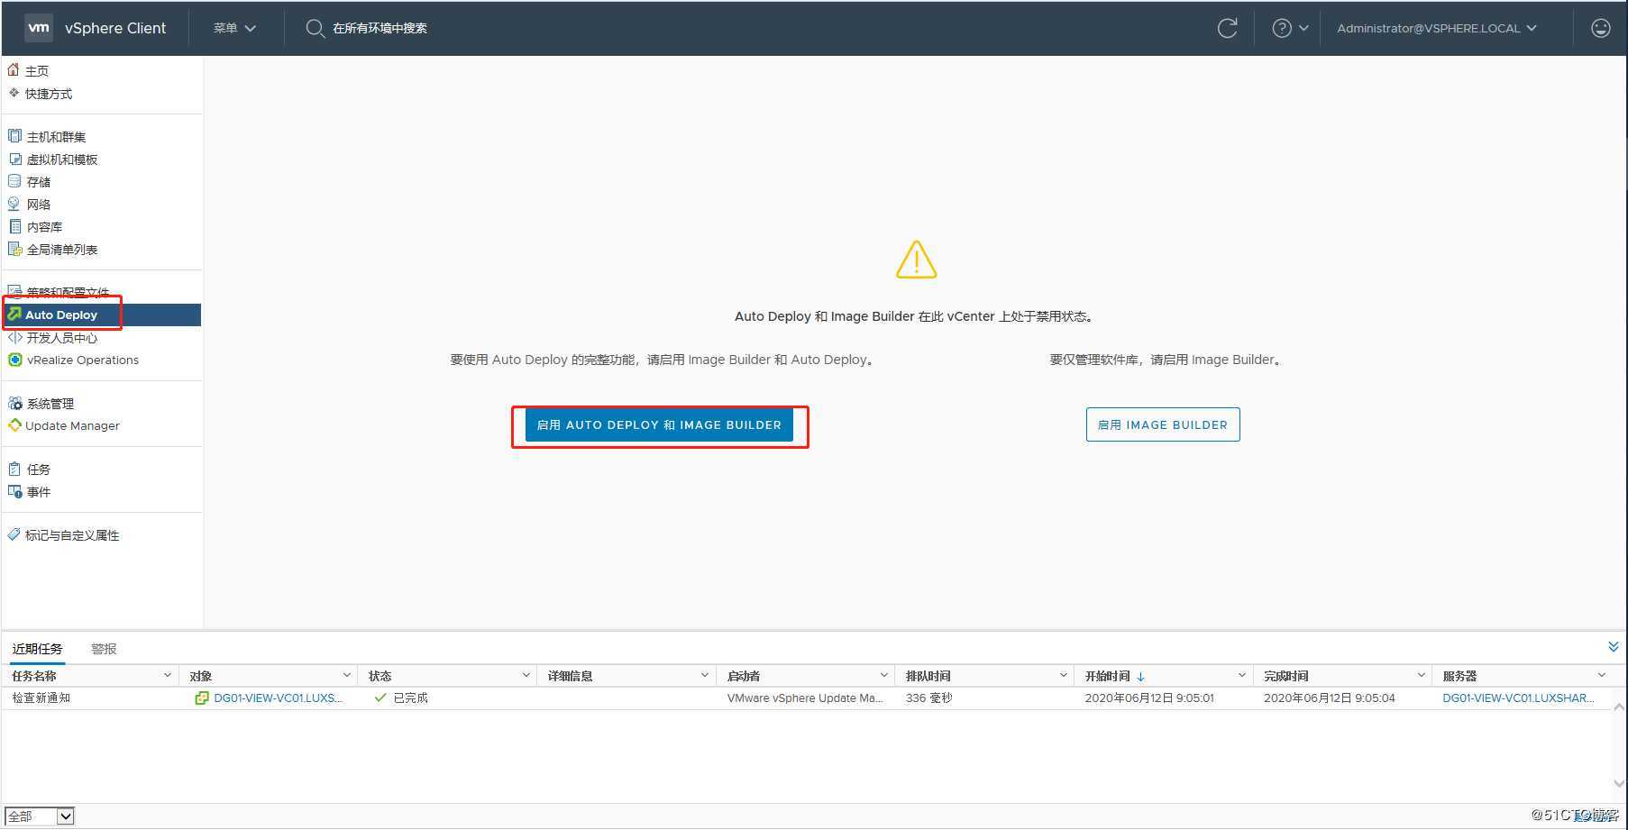Click the smiley feedback icon
This screenshot has width=1628, height=830.
pyautogui.click(x=1600, y=29)
